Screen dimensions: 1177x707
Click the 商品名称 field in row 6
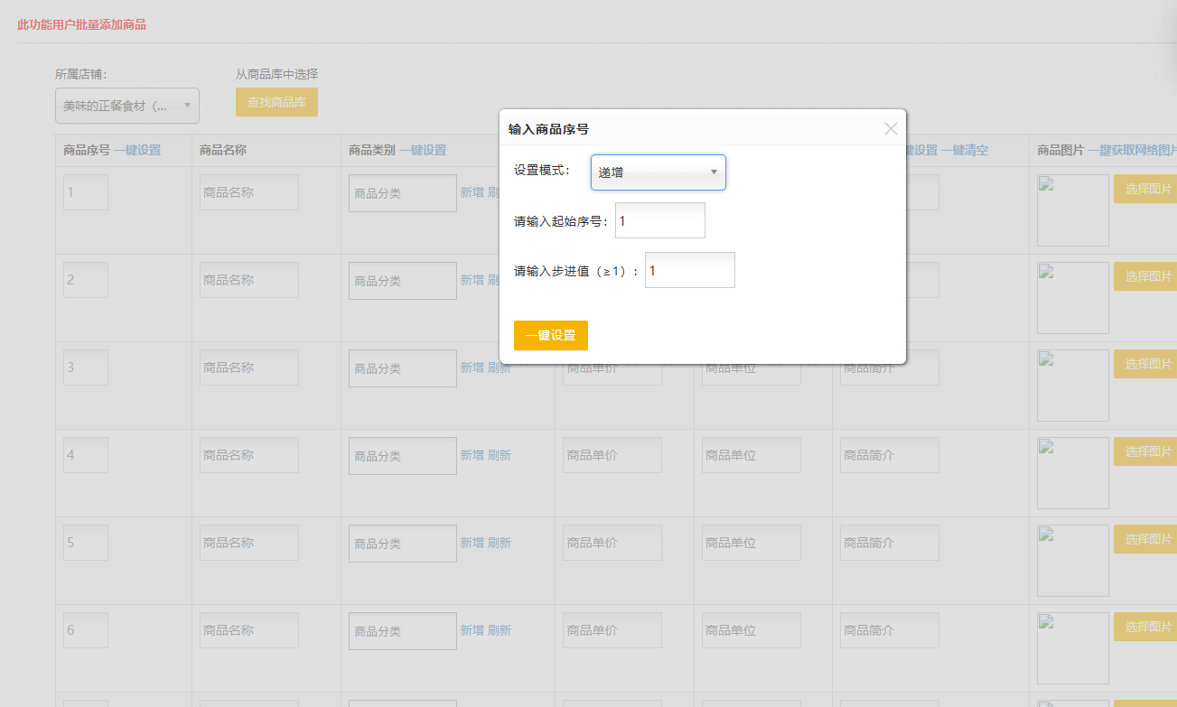(x=249, y=630)
